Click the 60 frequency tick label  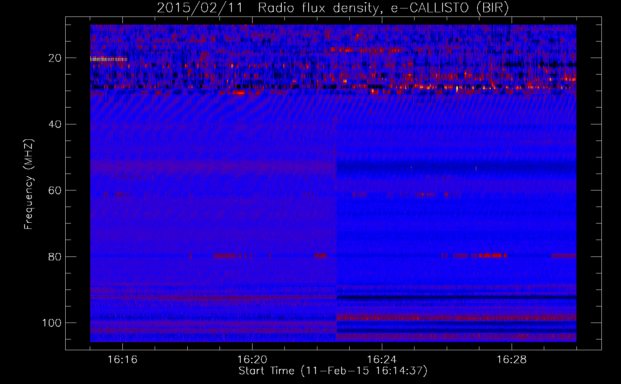point(55,190)
